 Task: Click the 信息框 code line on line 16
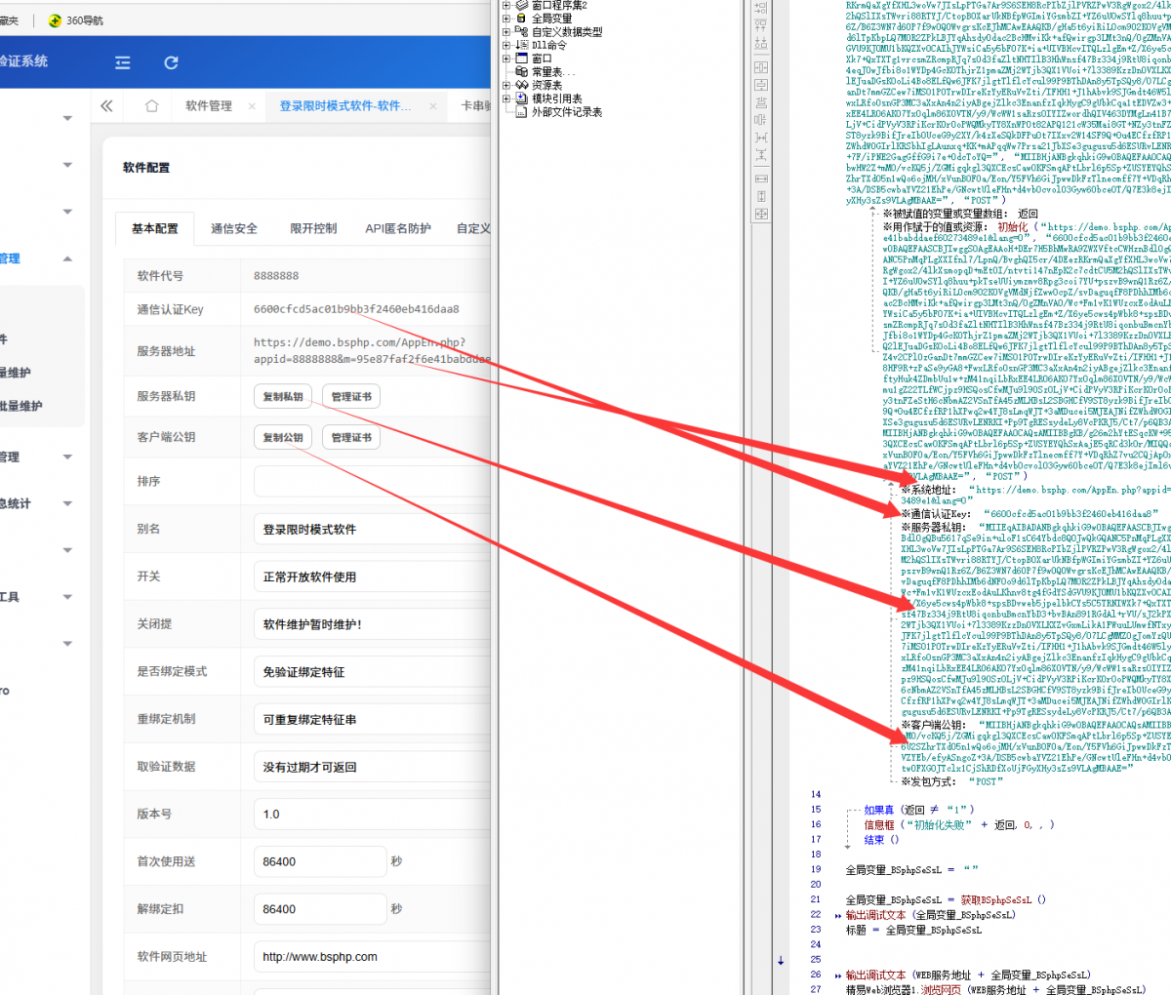point(959,824)
